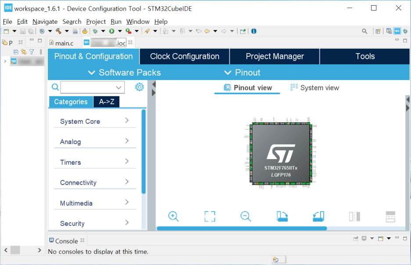Click the hammer Build icon
The image size is (411, 265).
point(58,31)
